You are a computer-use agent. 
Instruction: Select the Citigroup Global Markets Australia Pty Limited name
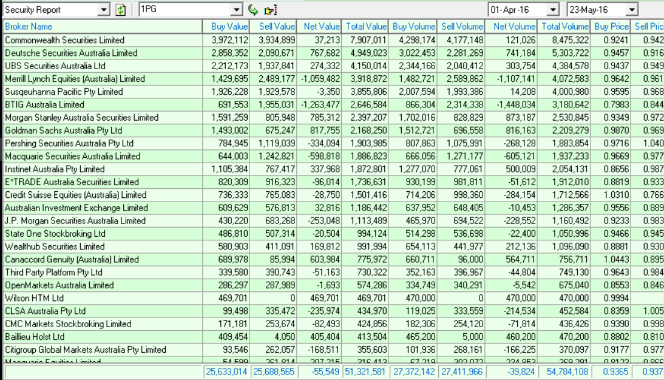coord(86,350)
